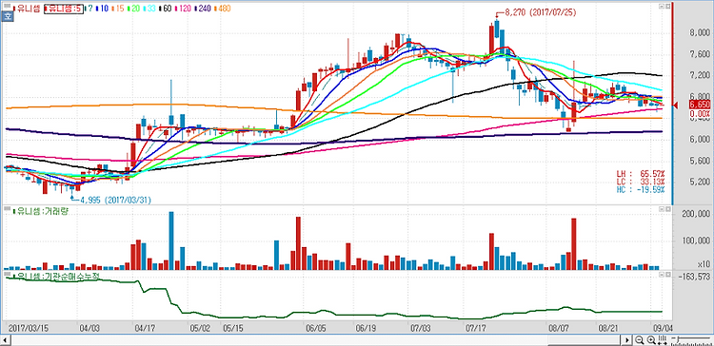Click the LC : 33.13% statistic
Screen dimensions: 714x346
click(641, 182)
